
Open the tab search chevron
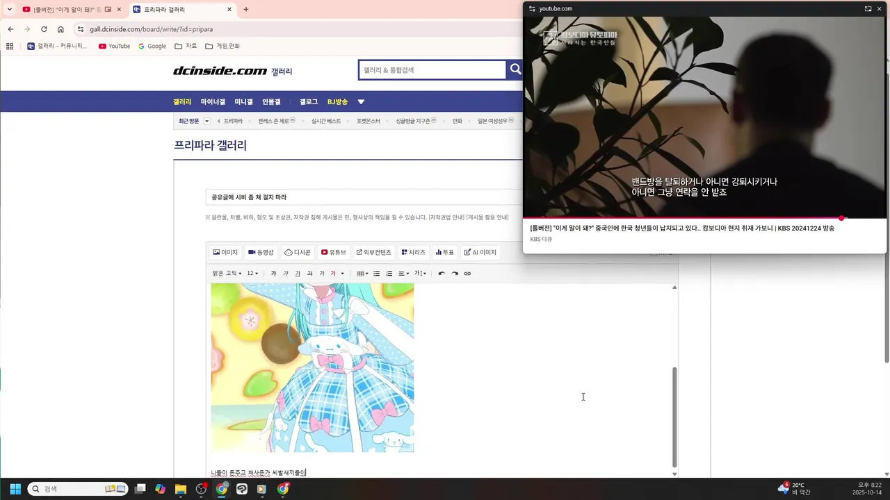tap(9, 10)
